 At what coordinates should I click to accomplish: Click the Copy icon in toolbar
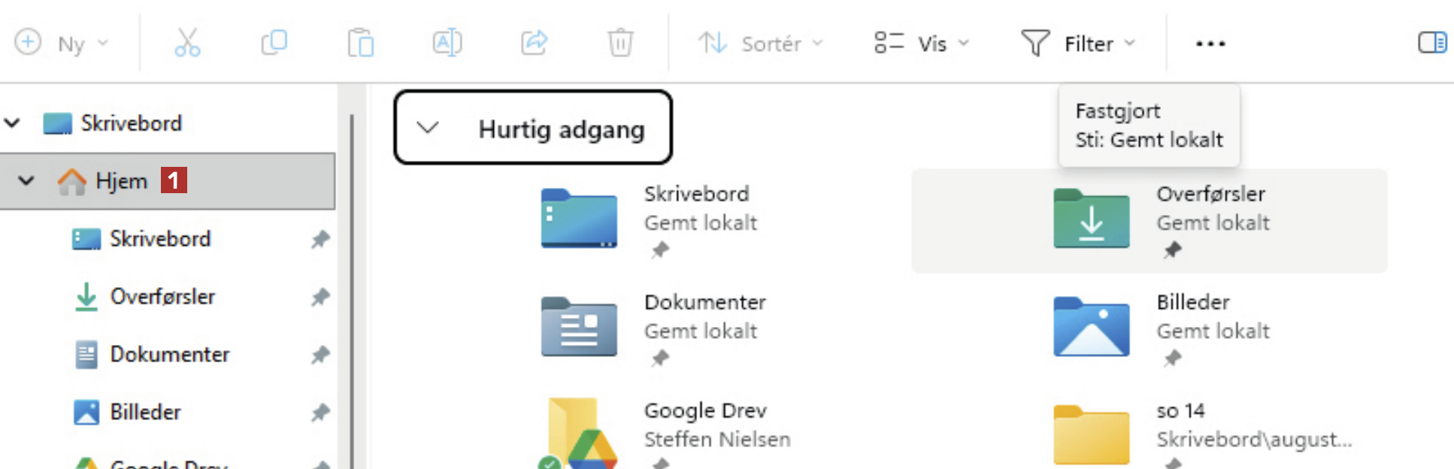tap(274, 43)
